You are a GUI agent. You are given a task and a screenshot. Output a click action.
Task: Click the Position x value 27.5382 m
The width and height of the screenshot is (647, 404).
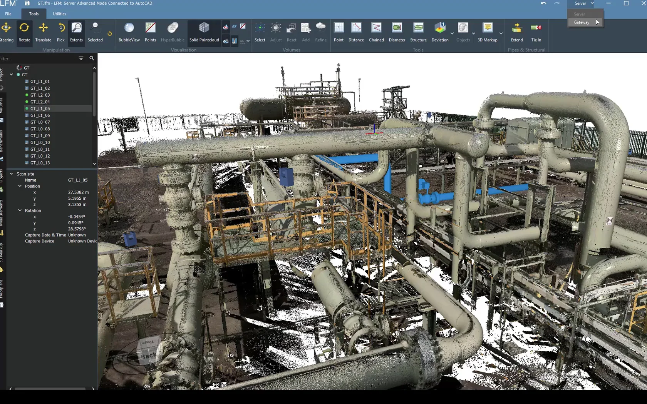click(x=79, y=192)
